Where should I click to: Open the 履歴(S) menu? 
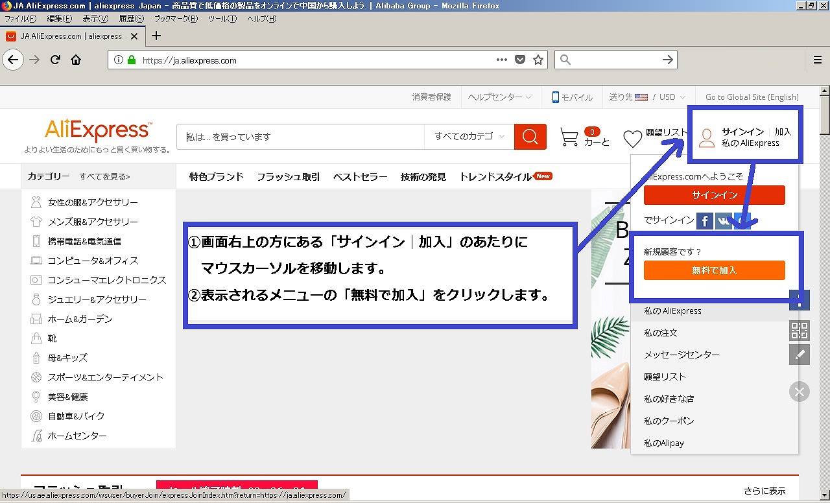132,19
